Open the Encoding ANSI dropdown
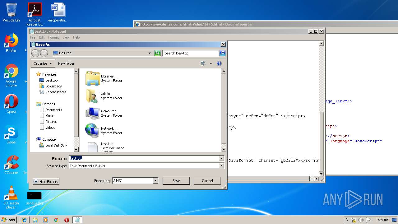Viewport: 398px width, 224px height. point(156,180)
